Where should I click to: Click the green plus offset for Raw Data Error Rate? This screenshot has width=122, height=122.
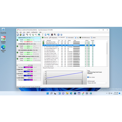point(89,42)
